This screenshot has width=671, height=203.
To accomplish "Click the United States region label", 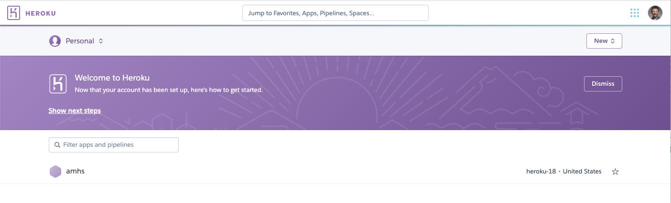I will pyautogui.click(x=582, y=172).
